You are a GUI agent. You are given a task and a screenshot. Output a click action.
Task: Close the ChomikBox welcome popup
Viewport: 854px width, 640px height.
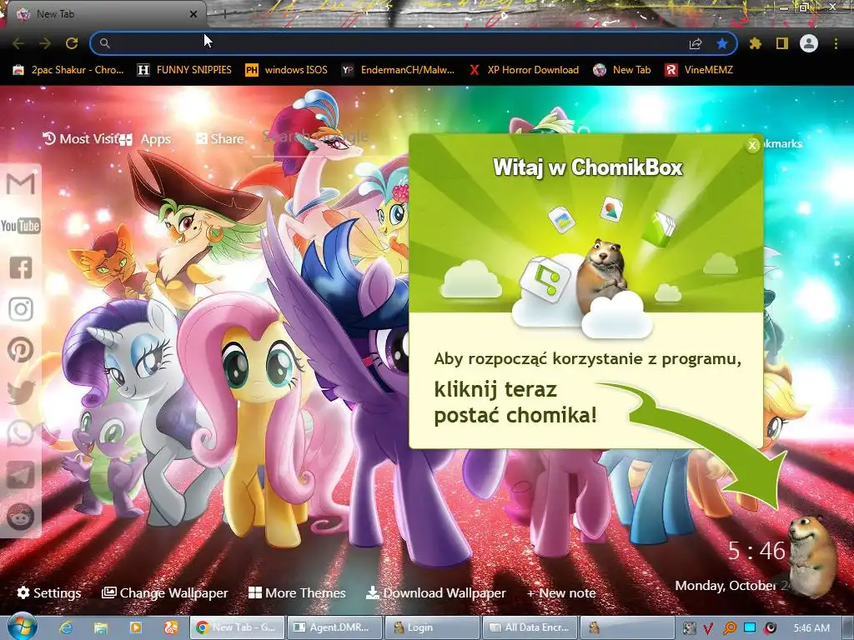coord(752,145)
